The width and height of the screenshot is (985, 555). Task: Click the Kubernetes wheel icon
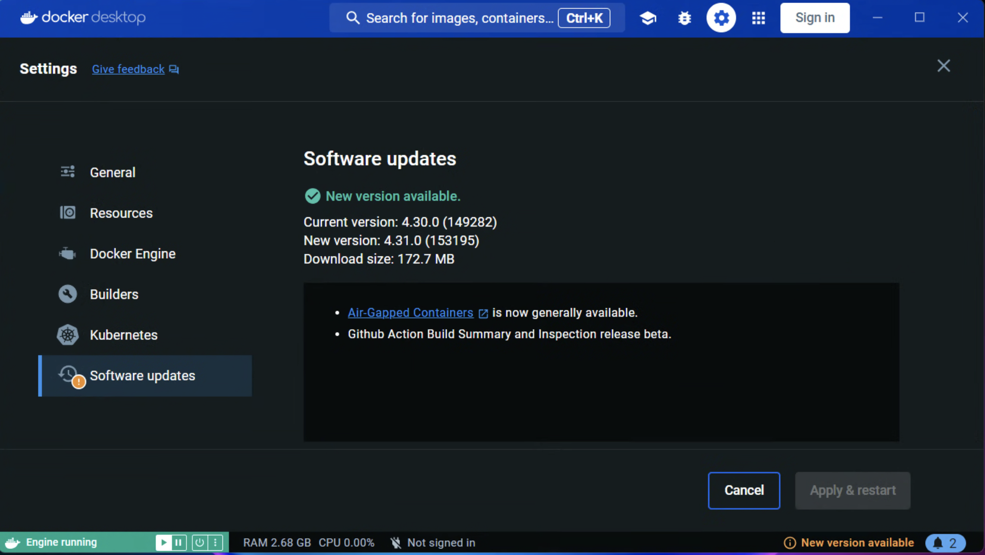point(68,335)
